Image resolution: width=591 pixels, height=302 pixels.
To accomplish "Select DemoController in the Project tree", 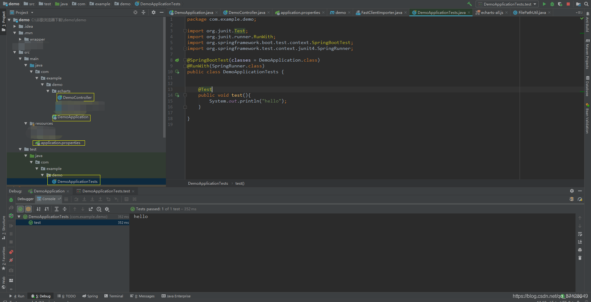I will tap(77, 98).
